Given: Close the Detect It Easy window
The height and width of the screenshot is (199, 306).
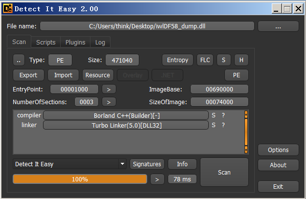Looking at the screenshot, I should 298,9.
